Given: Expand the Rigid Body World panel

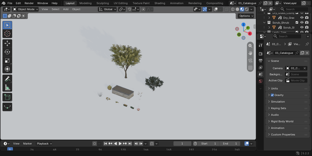Looking at the screenshot, I should (x=288, y=121).
